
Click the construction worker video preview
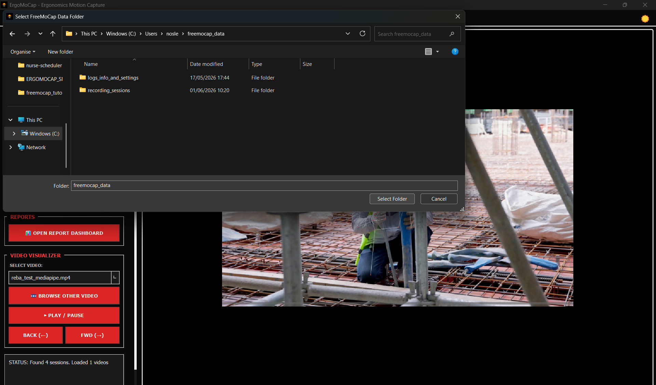[397, 259]
